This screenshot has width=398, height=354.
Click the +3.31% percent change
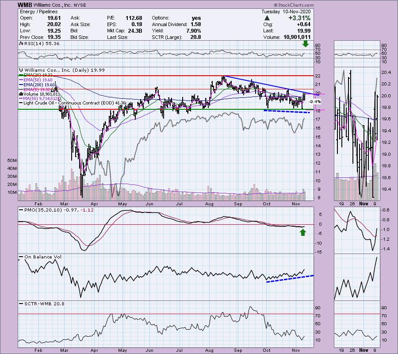299,18
